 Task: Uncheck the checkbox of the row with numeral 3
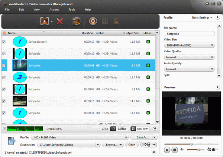(x=4, y=77)
